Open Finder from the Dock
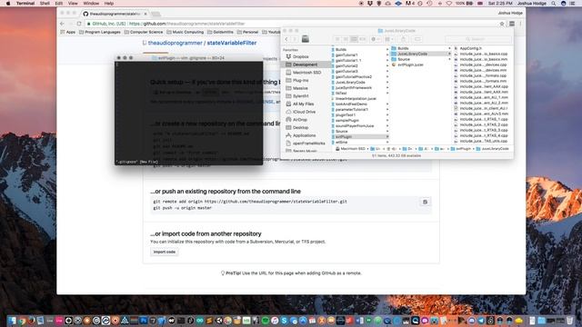582x327 pixels. tap(12, 321)
